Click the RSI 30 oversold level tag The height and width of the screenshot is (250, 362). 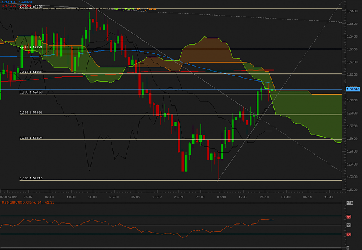[x=349, y=234]
